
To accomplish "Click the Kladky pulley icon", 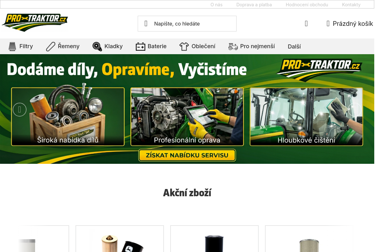I will pyautogui.click(x=97, y=46).
